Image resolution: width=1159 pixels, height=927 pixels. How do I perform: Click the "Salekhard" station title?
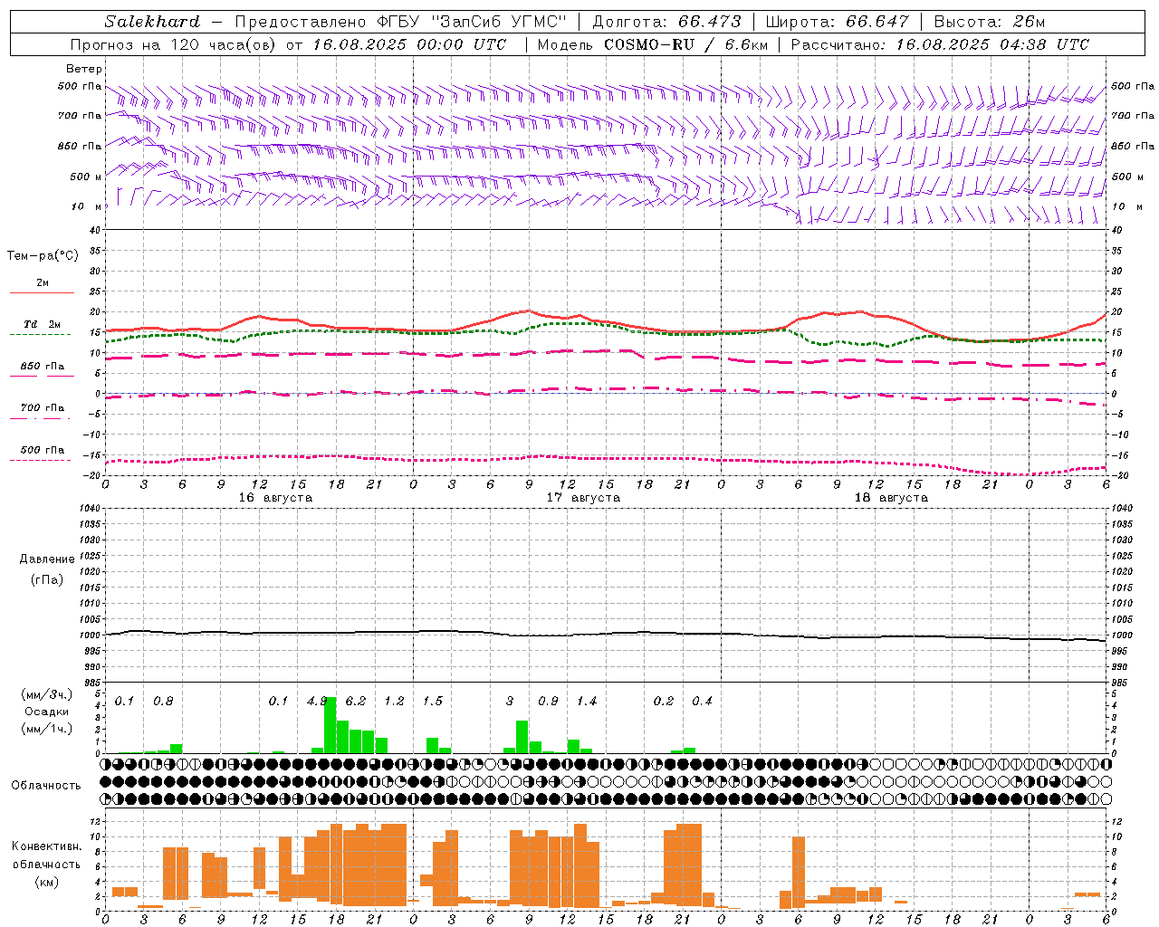(x=152, y=22)
